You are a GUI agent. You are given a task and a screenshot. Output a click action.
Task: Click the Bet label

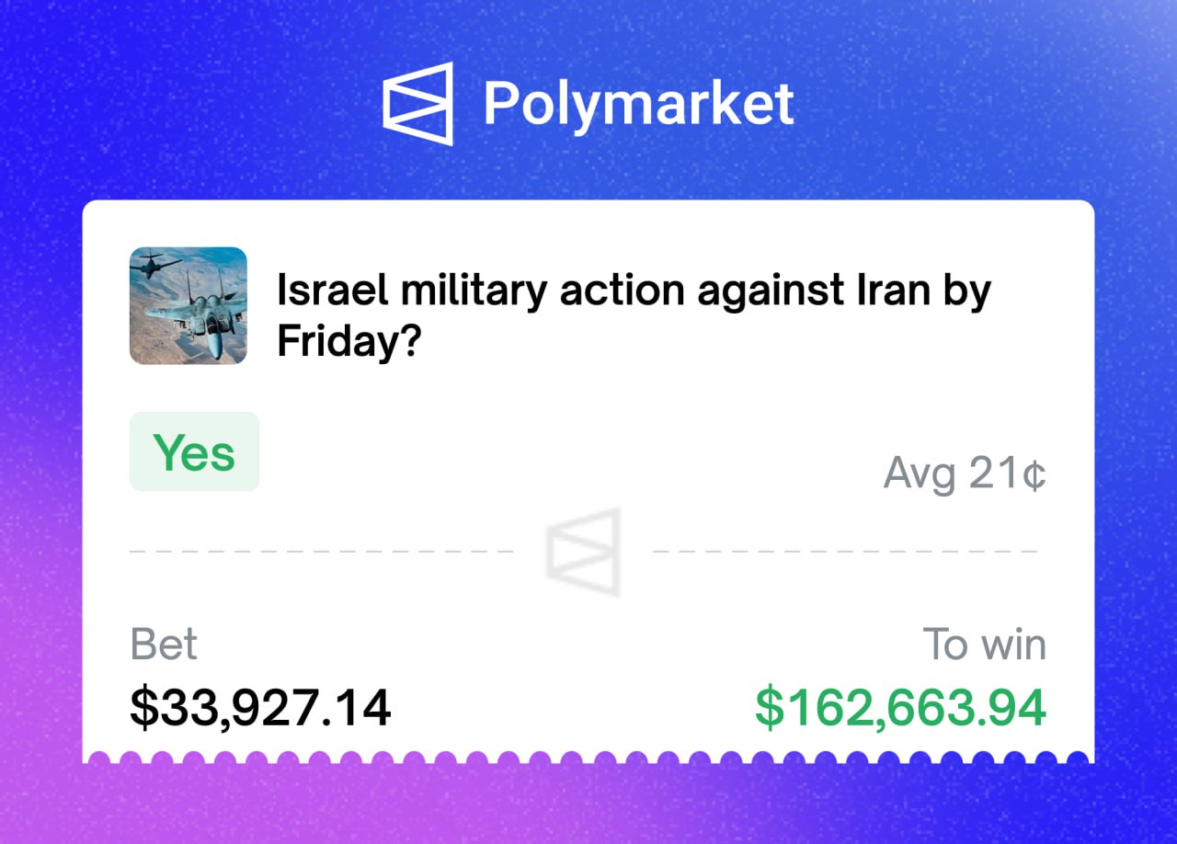pyautogui.click(x=164, y=644)
